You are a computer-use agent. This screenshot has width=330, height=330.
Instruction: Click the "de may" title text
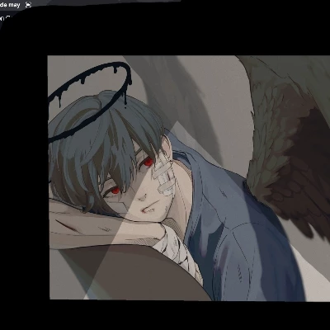(x=10, y=5)
